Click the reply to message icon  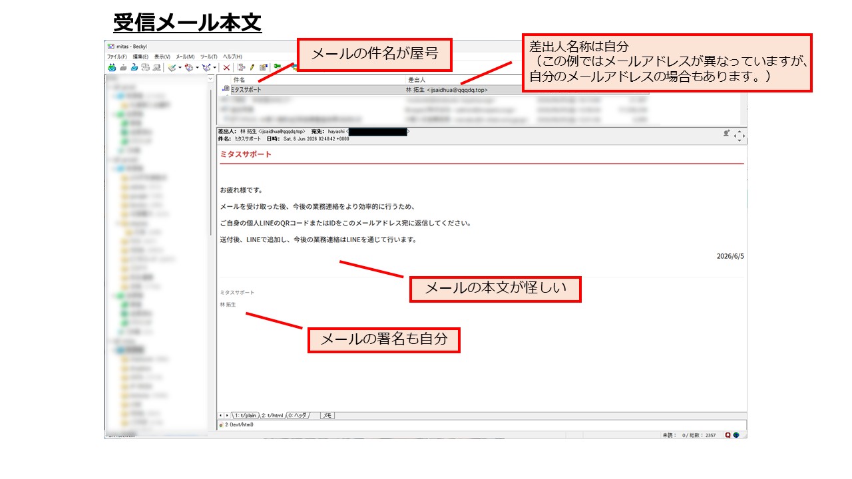point(190,67)
